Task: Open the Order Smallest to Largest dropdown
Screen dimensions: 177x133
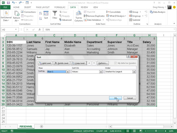Action: [134, 72]
